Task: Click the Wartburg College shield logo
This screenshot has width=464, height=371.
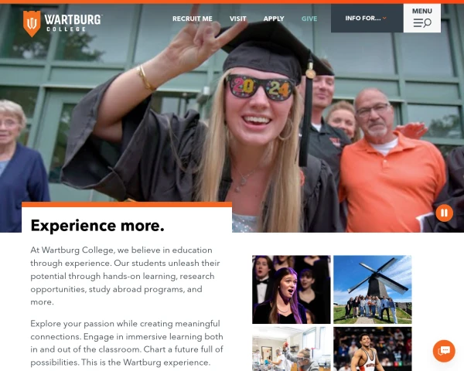Action: 32,24
